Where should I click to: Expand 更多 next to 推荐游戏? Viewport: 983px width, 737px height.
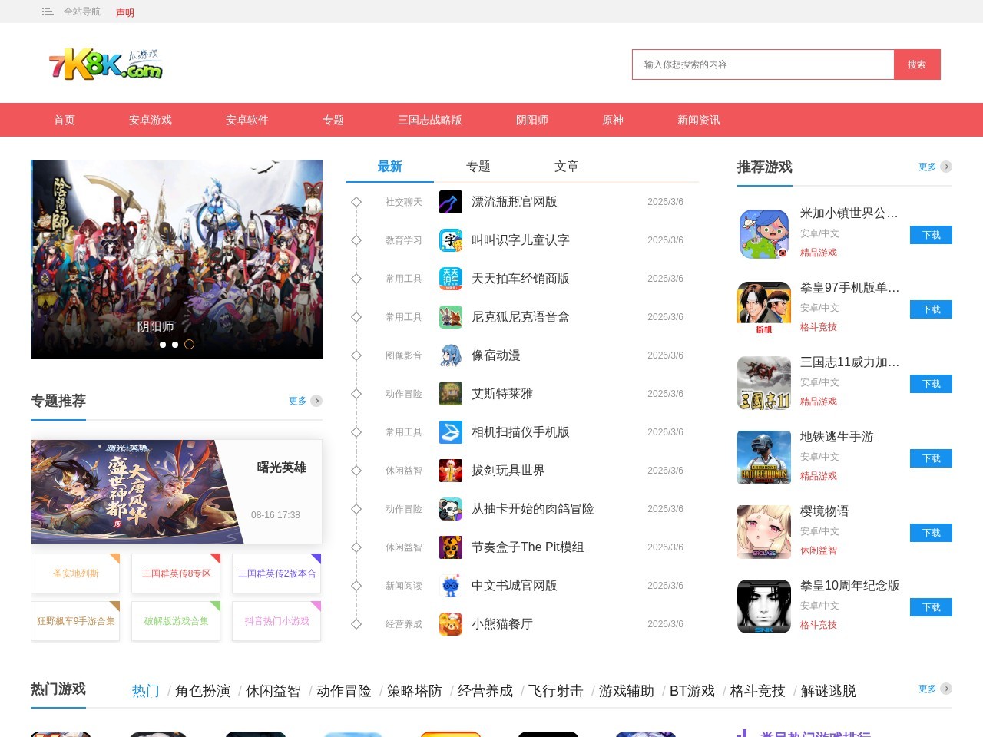click(926, 166)
